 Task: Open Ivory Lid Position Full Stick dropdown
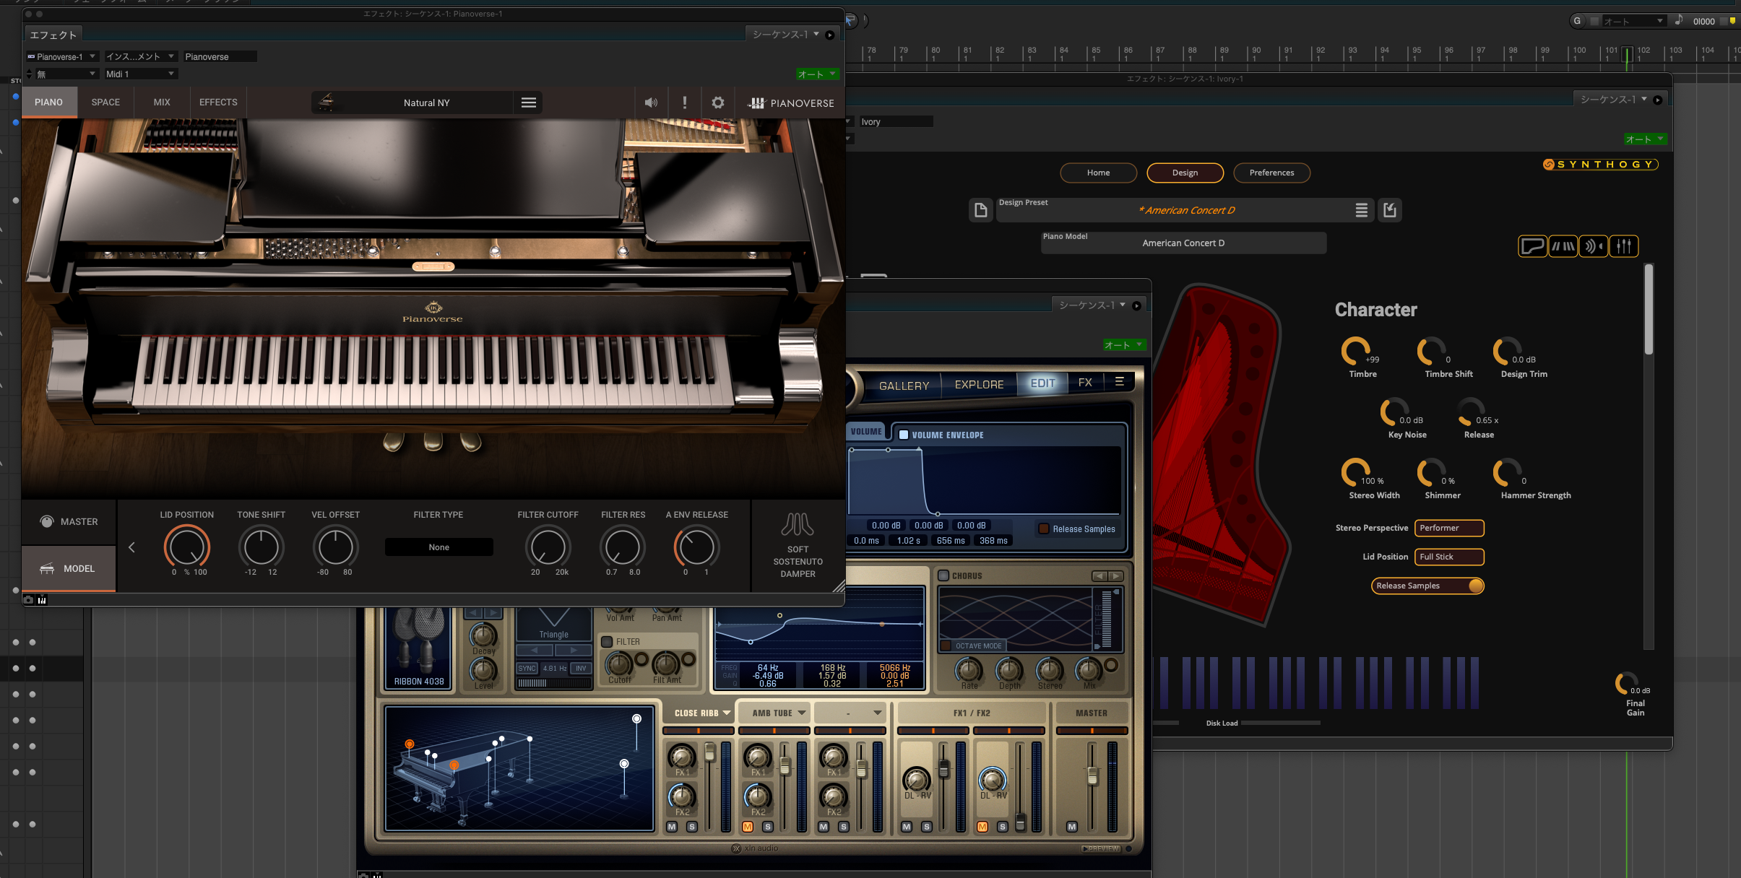coord(1448,557)
